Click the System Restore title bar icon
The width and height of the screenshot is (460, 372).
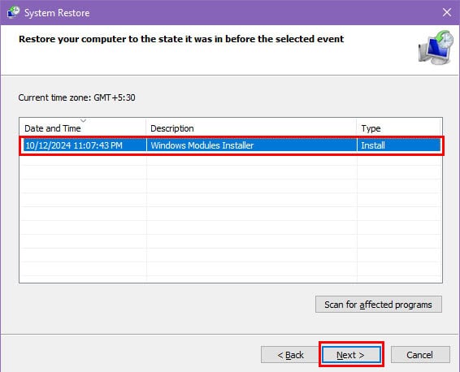tap(13, 13)
